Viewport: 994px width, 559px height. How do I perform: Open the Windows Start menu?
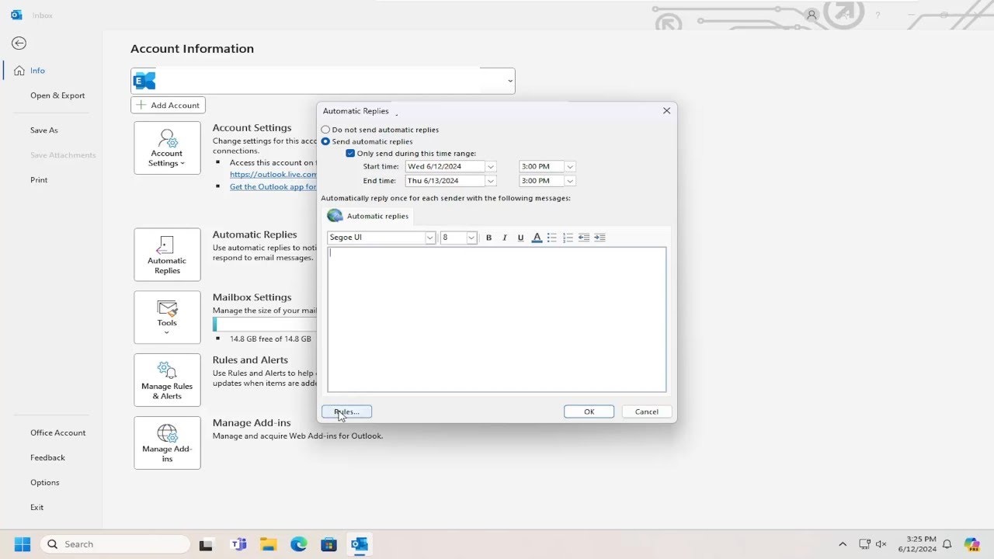22,544
